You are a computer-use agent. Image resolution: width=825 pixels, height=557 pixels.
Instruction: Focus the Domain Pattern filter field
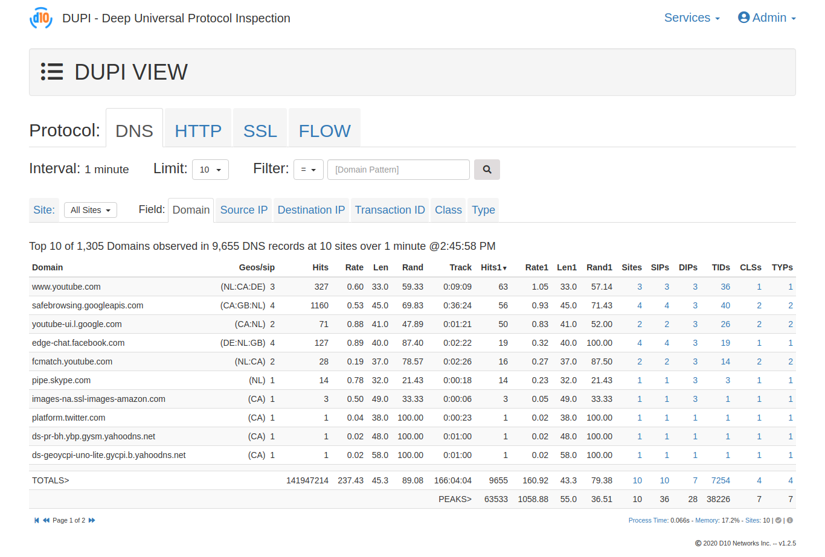click(399, 170)
